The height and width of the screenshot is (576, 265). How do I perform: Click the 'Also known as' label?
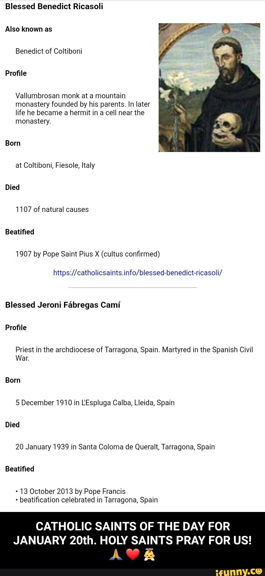click(29, 29)
